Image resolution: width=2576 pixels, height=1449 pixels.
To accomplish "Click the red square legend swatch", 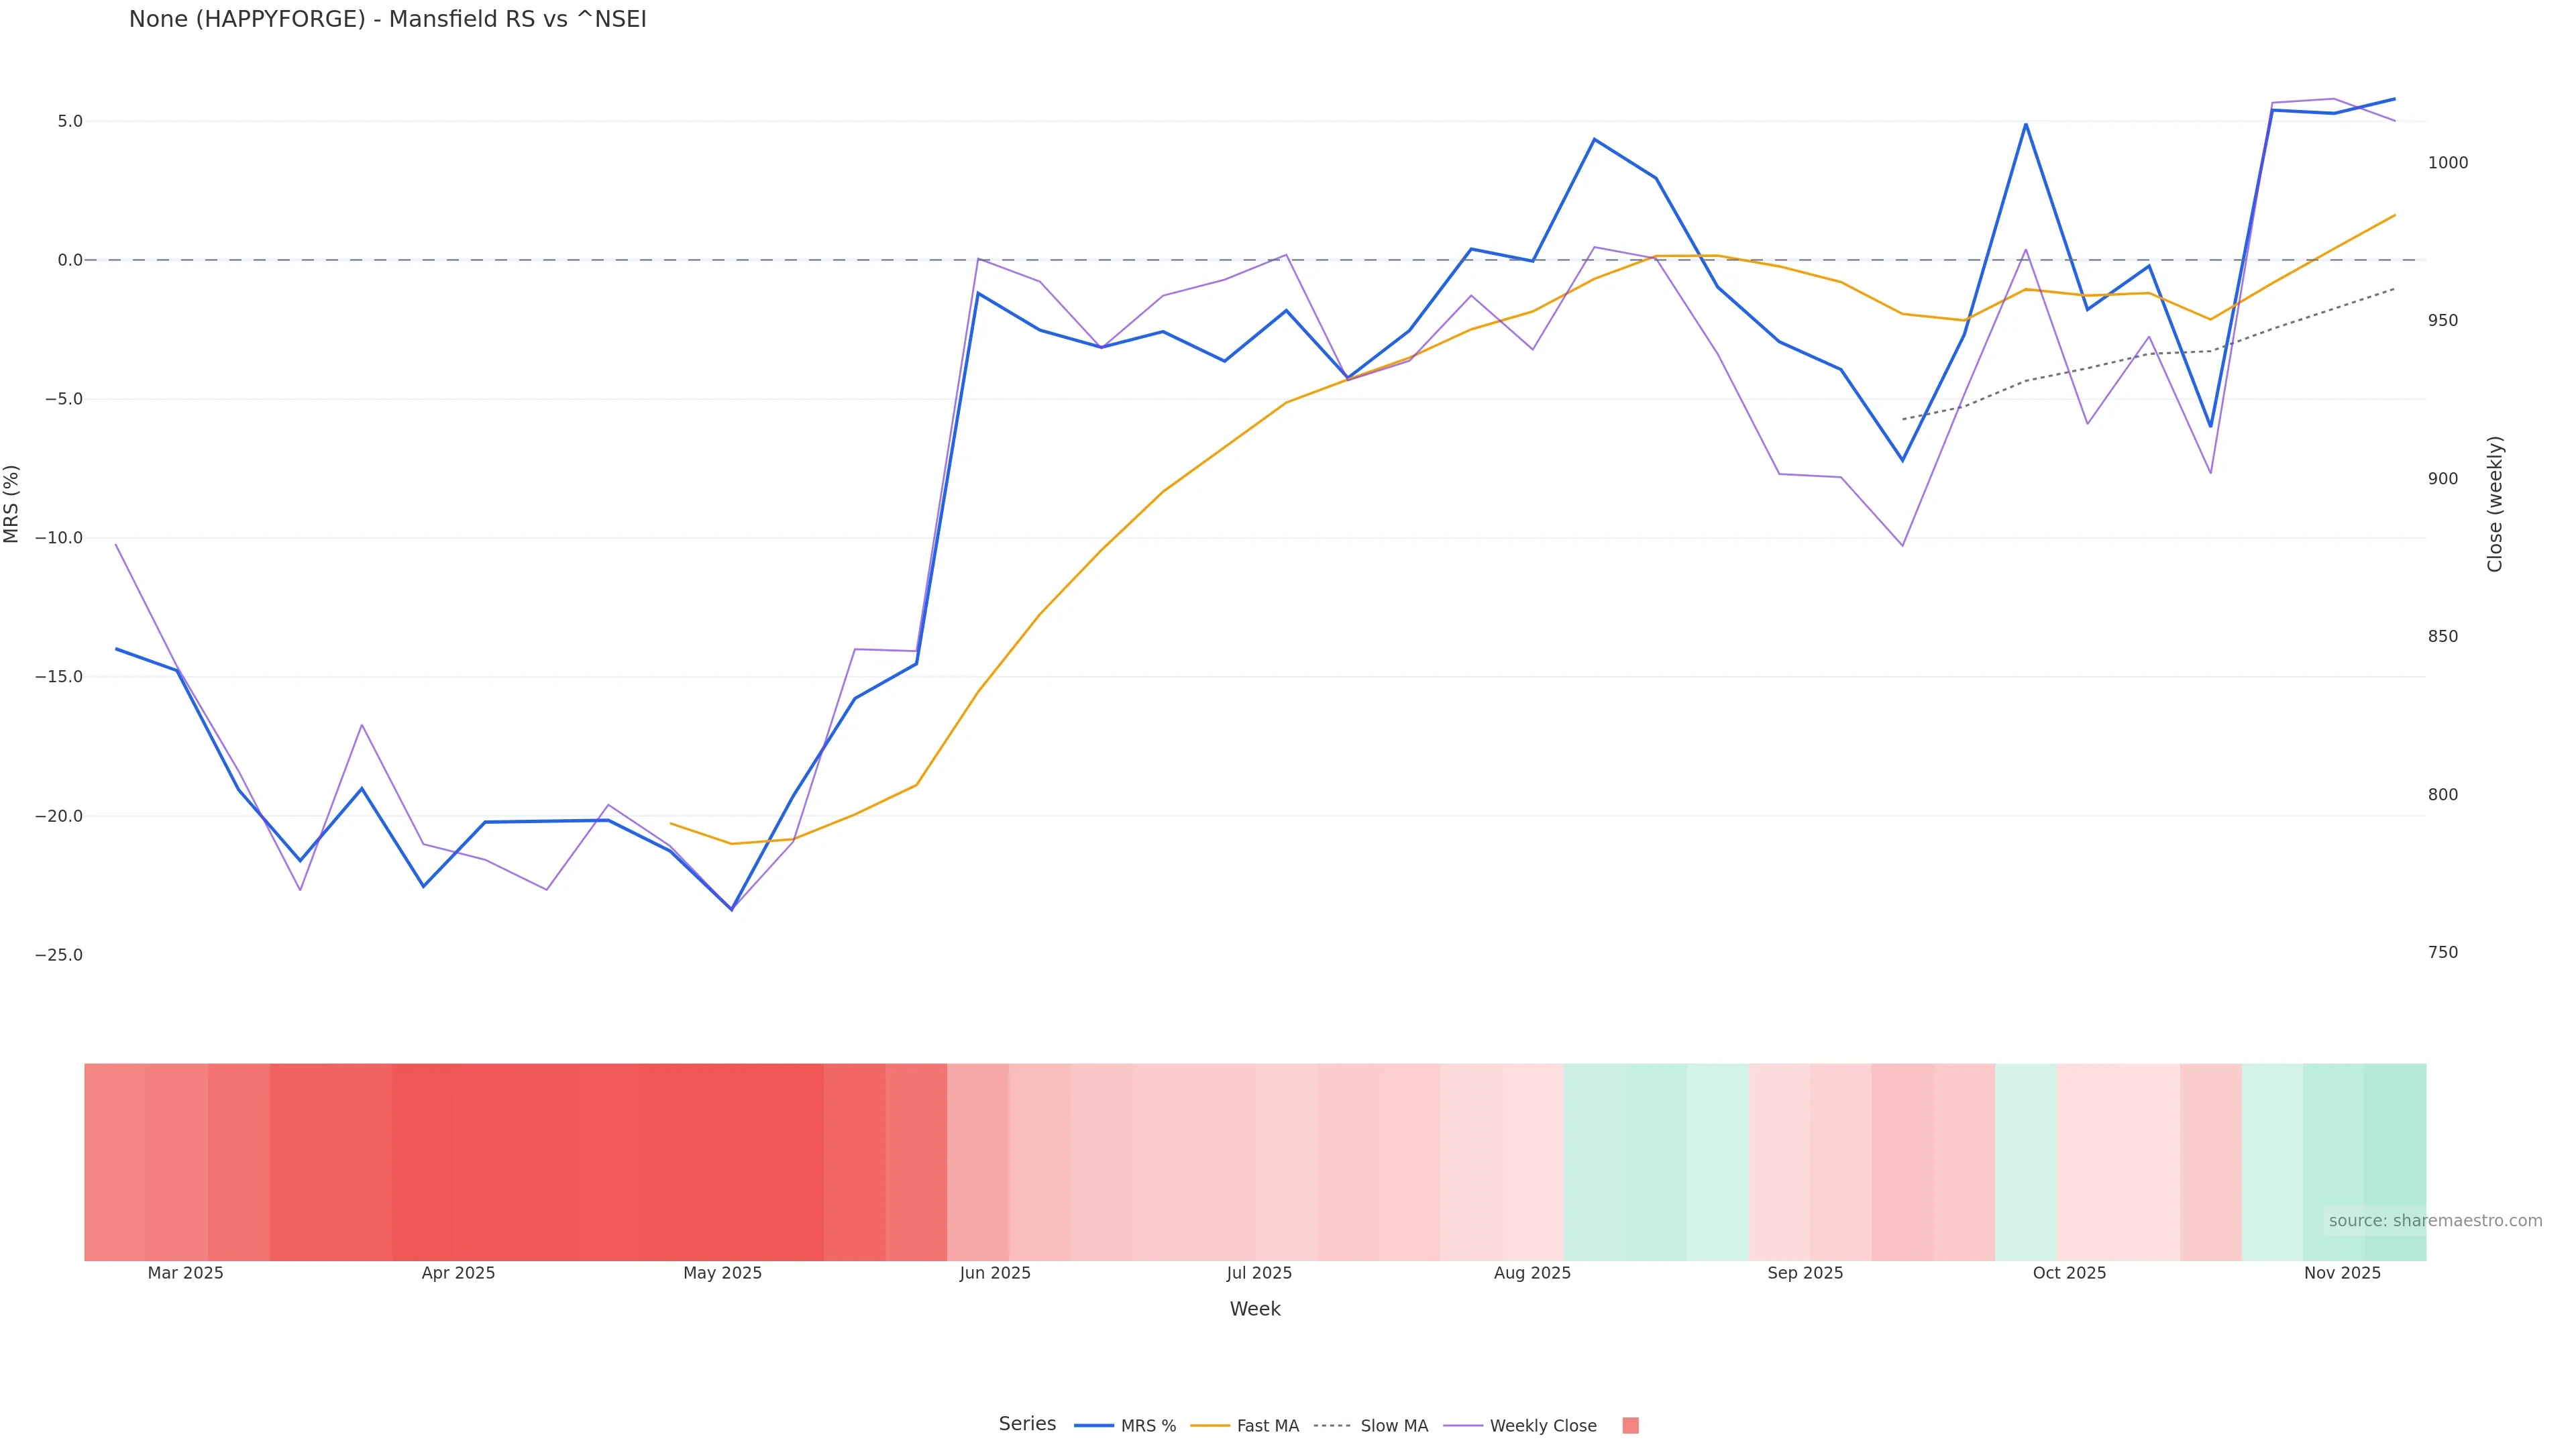I will [1630, 1426].
